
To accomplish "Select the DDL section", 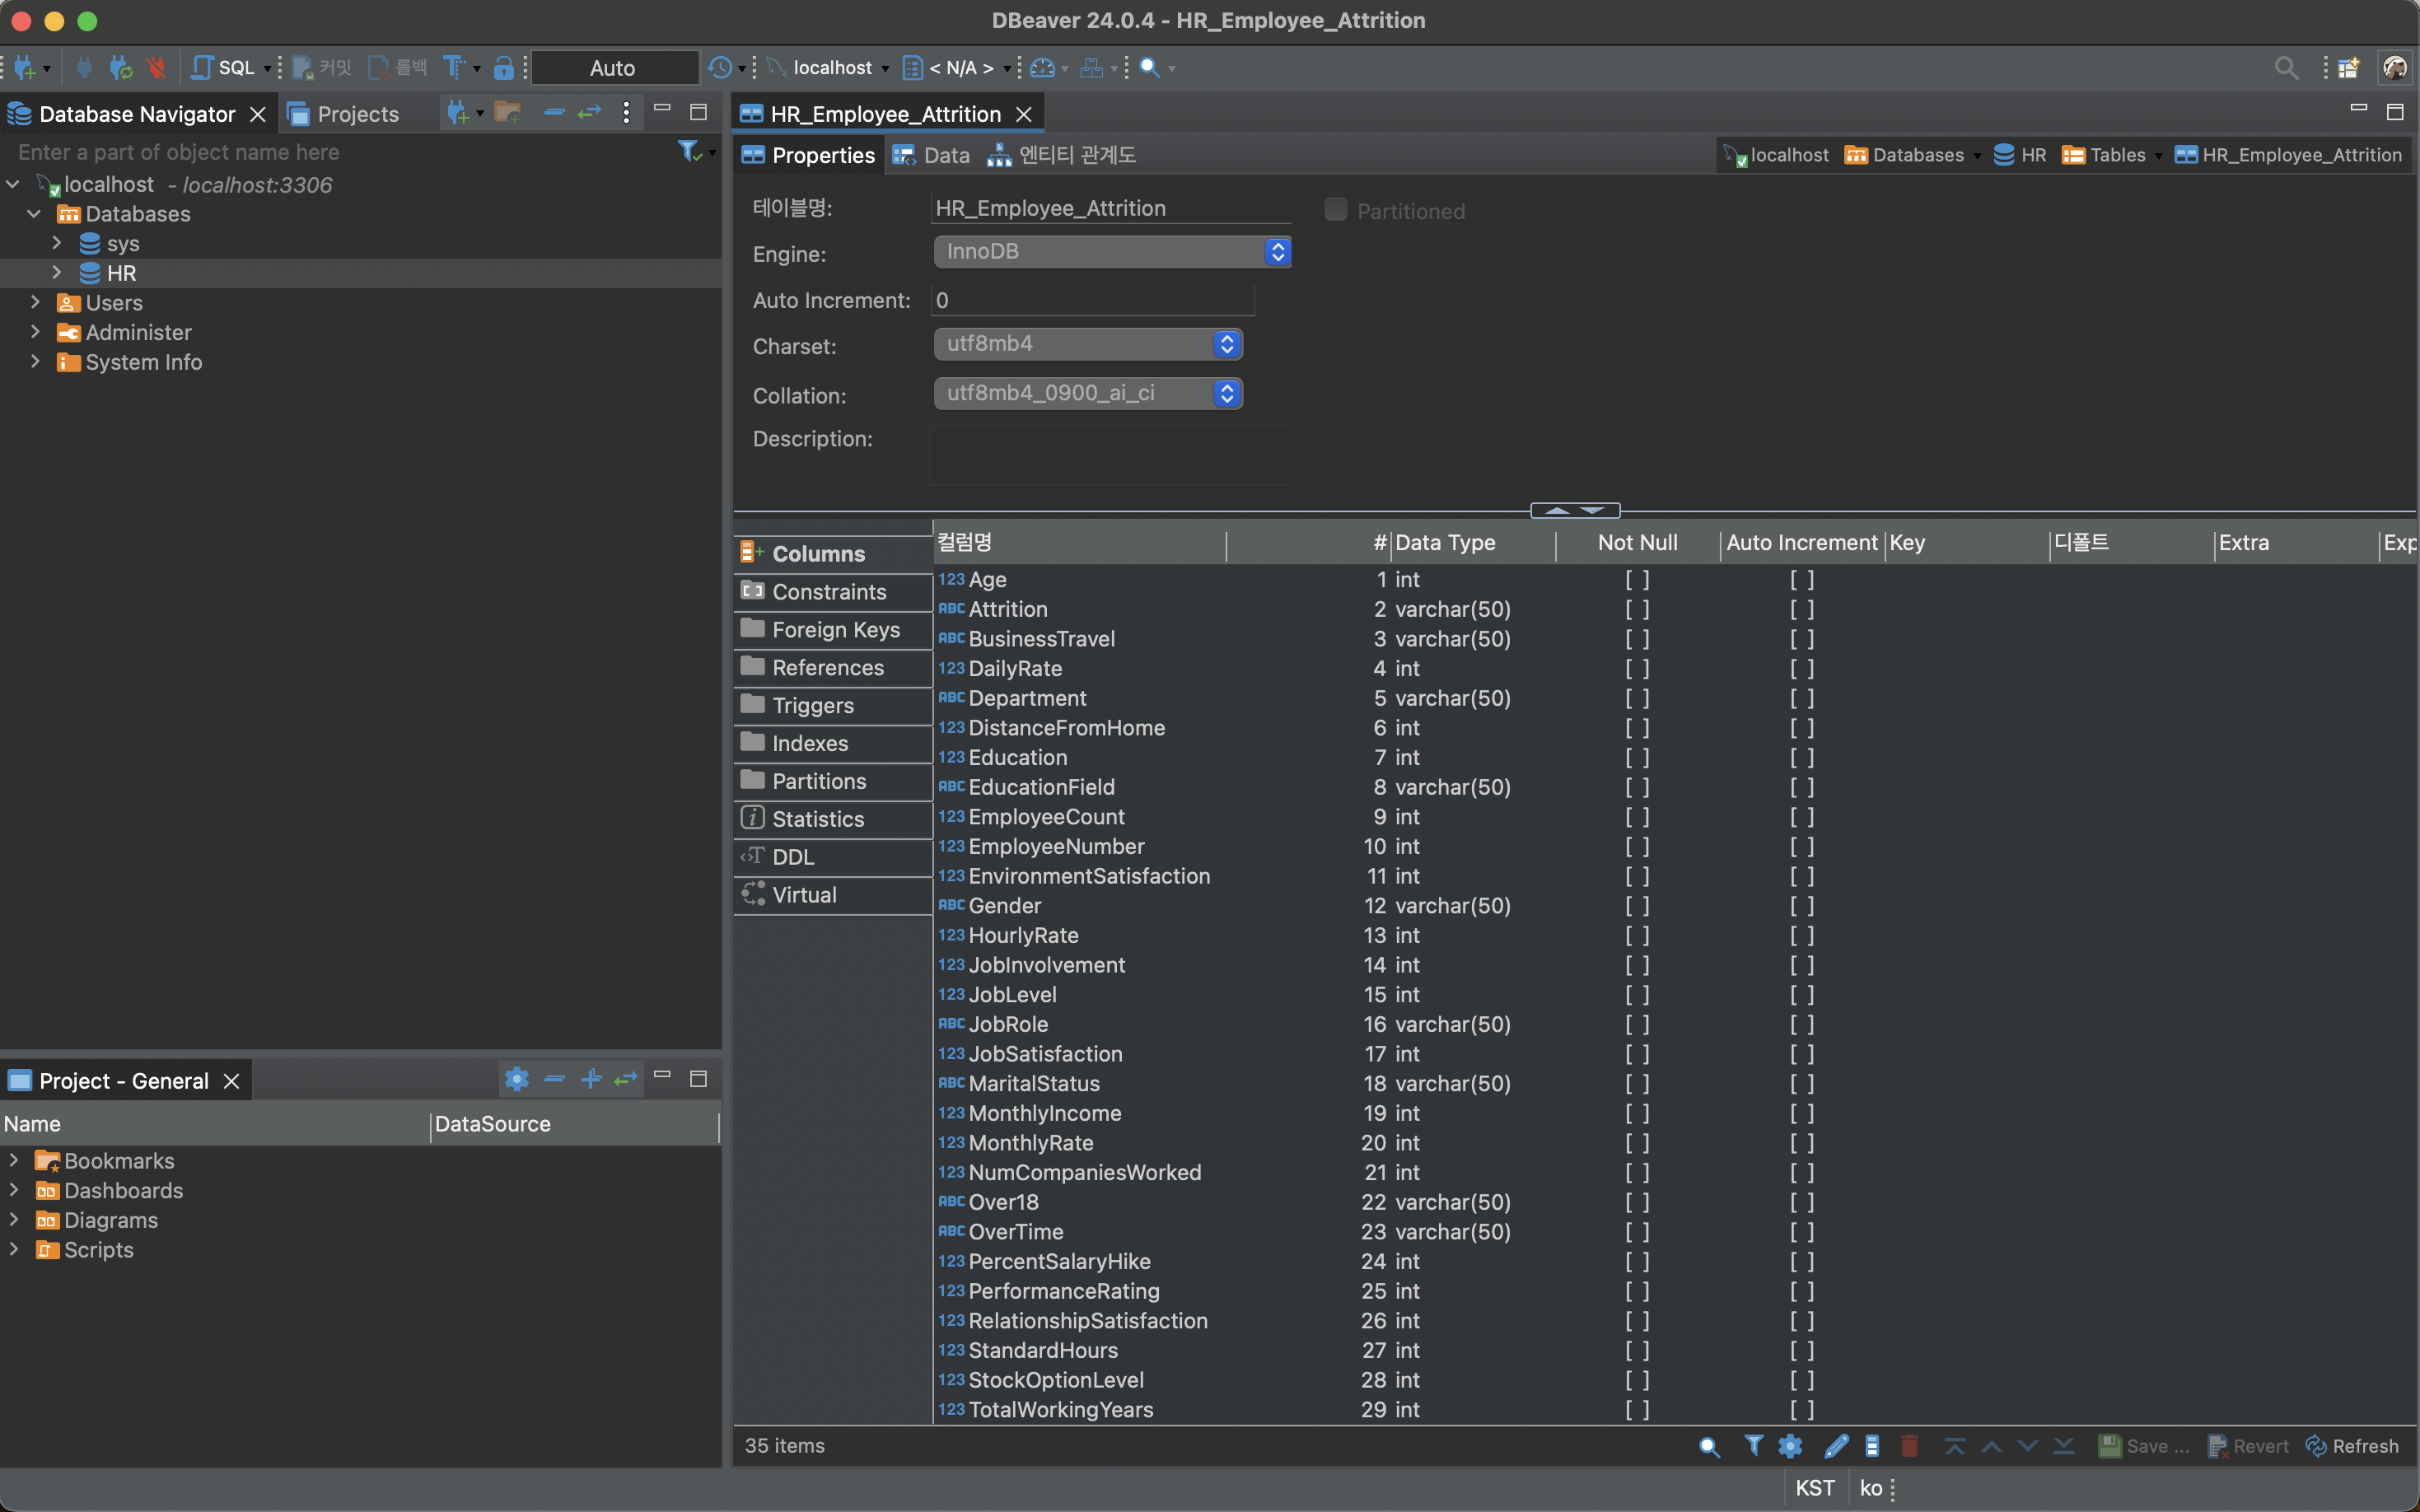I will 793,857.
